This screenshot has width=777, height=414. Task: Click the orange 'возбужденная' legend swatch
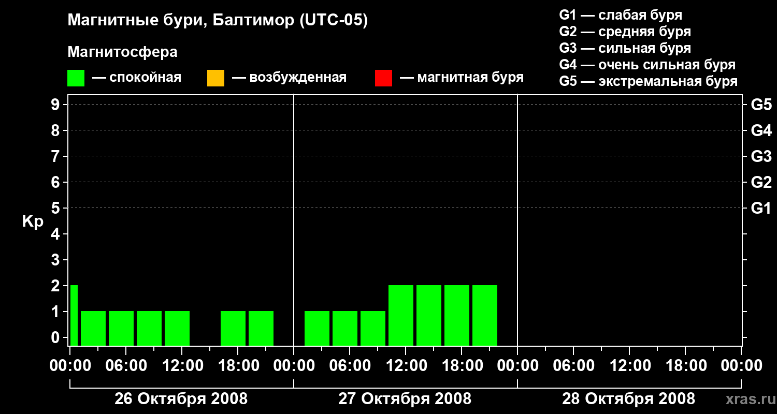tap(215, 78)
